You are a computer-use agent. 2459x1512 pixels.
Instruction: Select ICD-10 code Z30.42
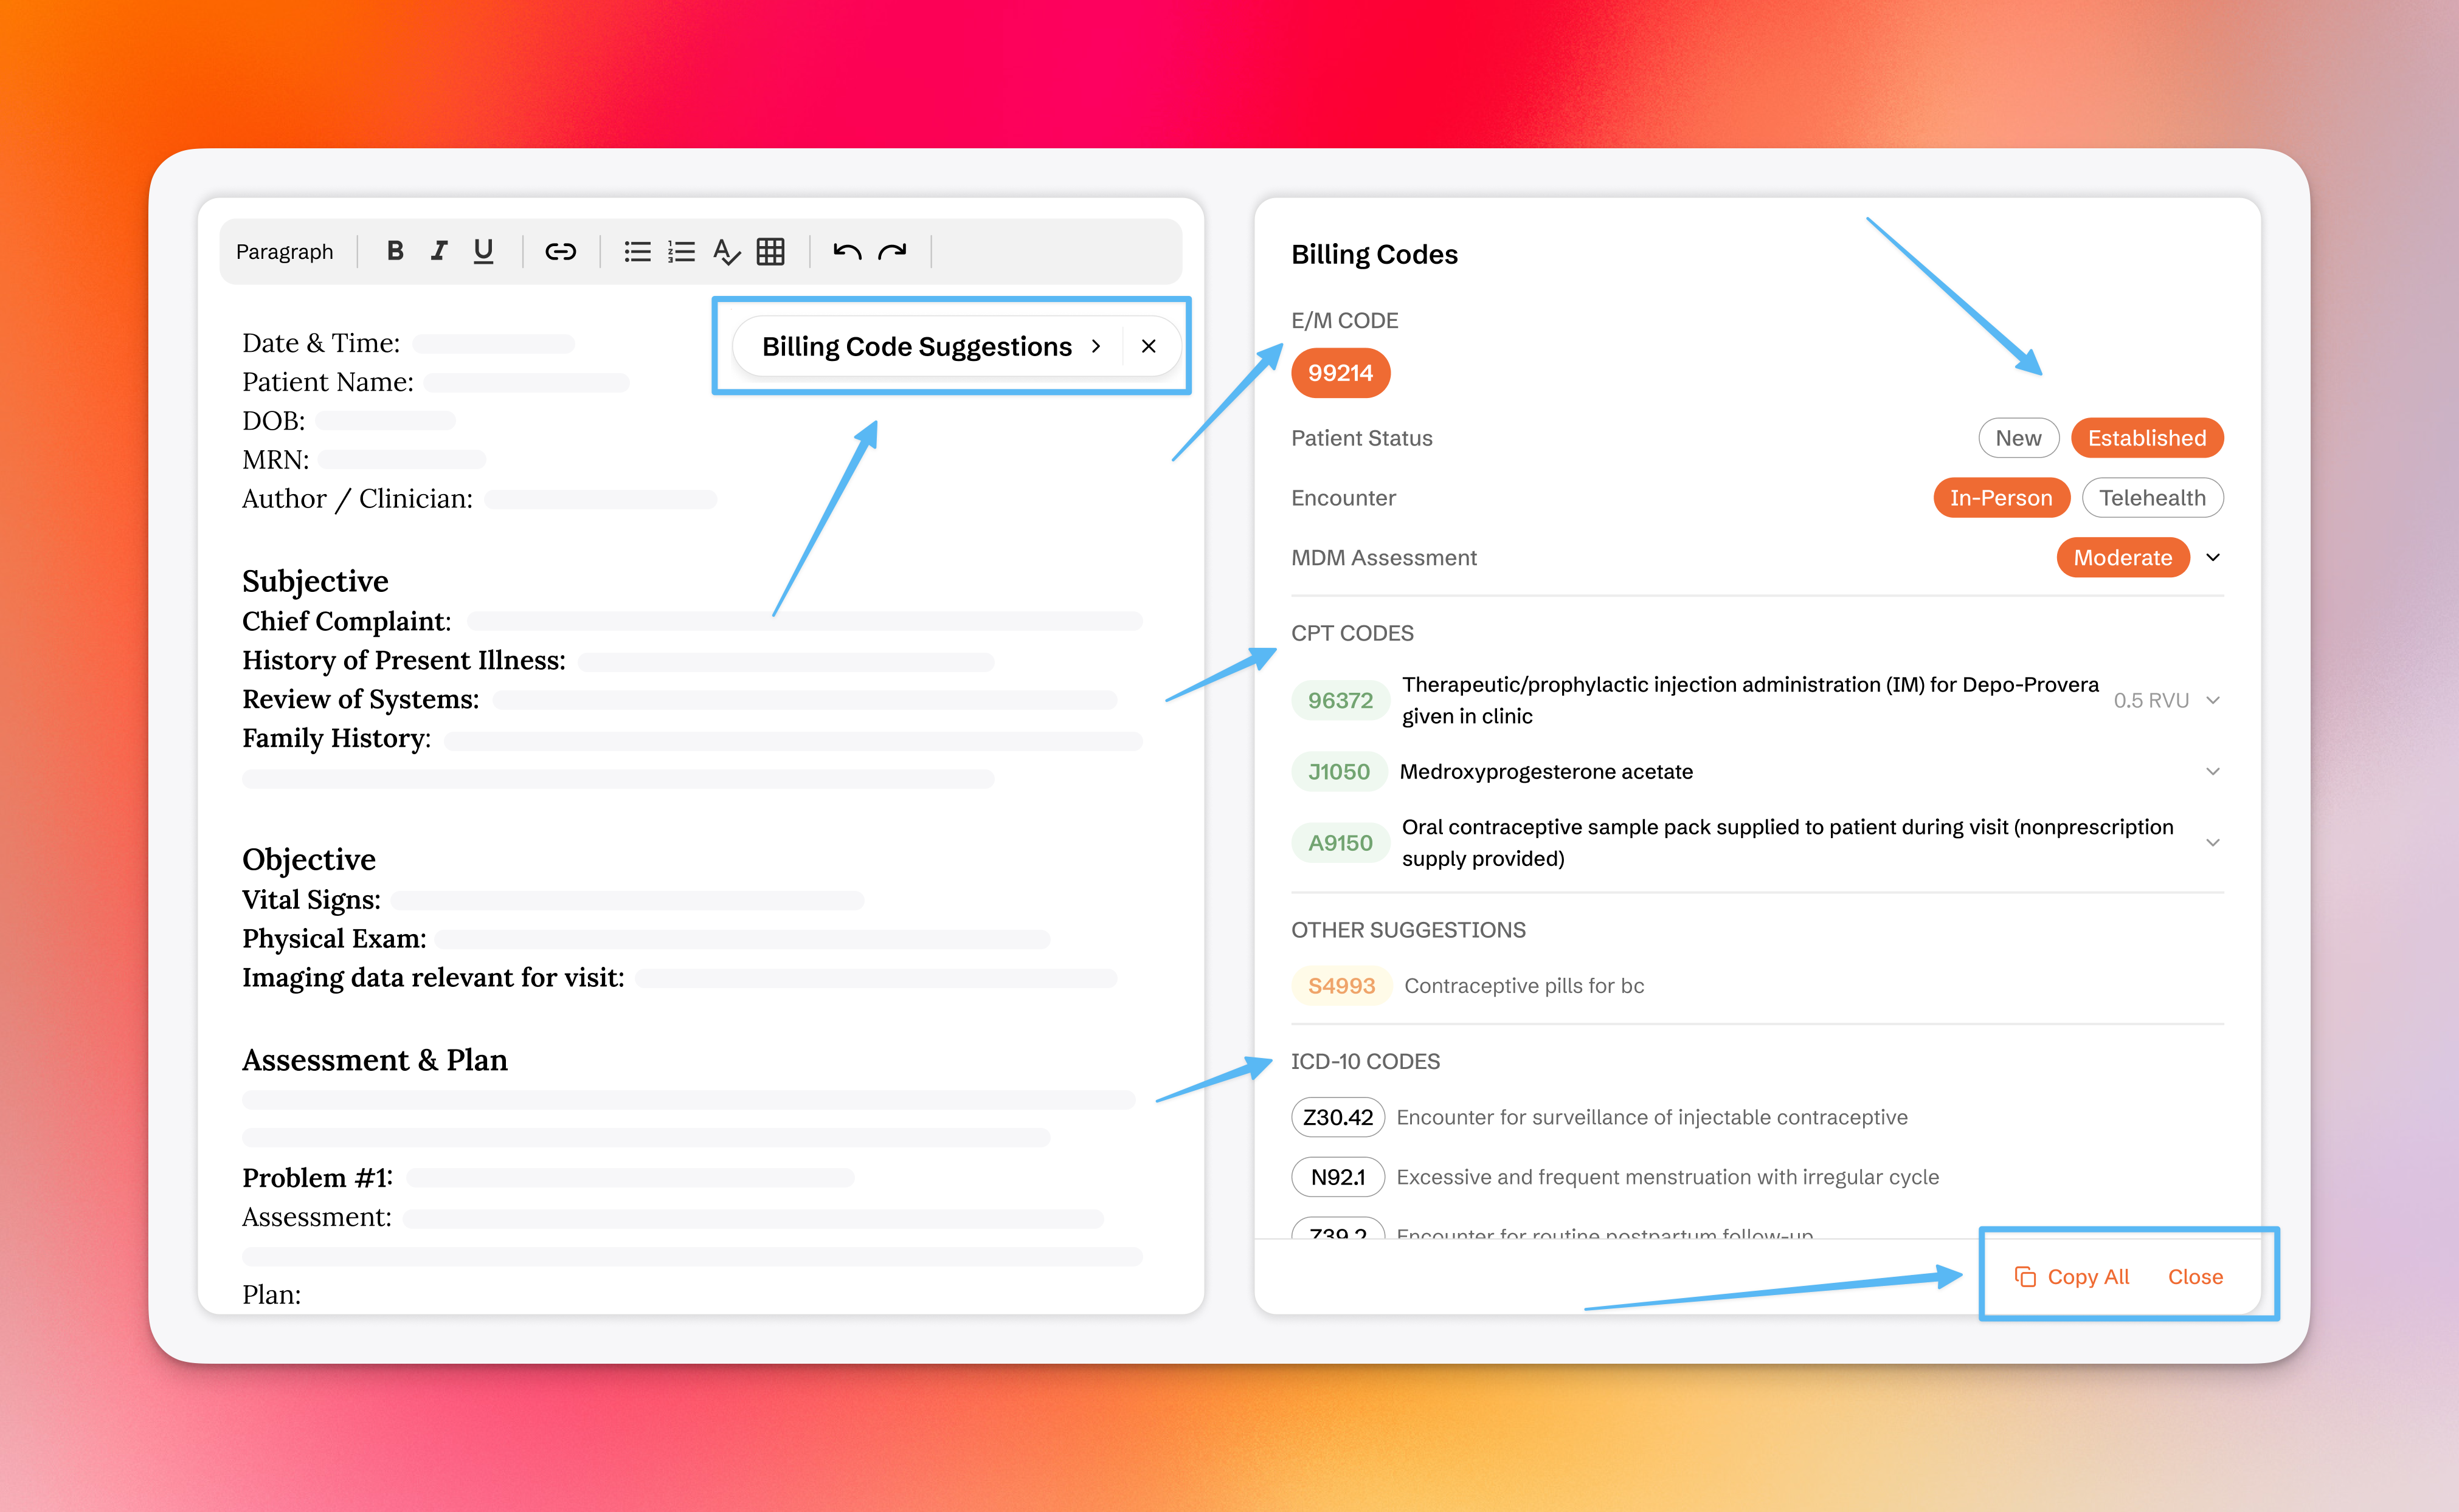pos(1338,1117)
